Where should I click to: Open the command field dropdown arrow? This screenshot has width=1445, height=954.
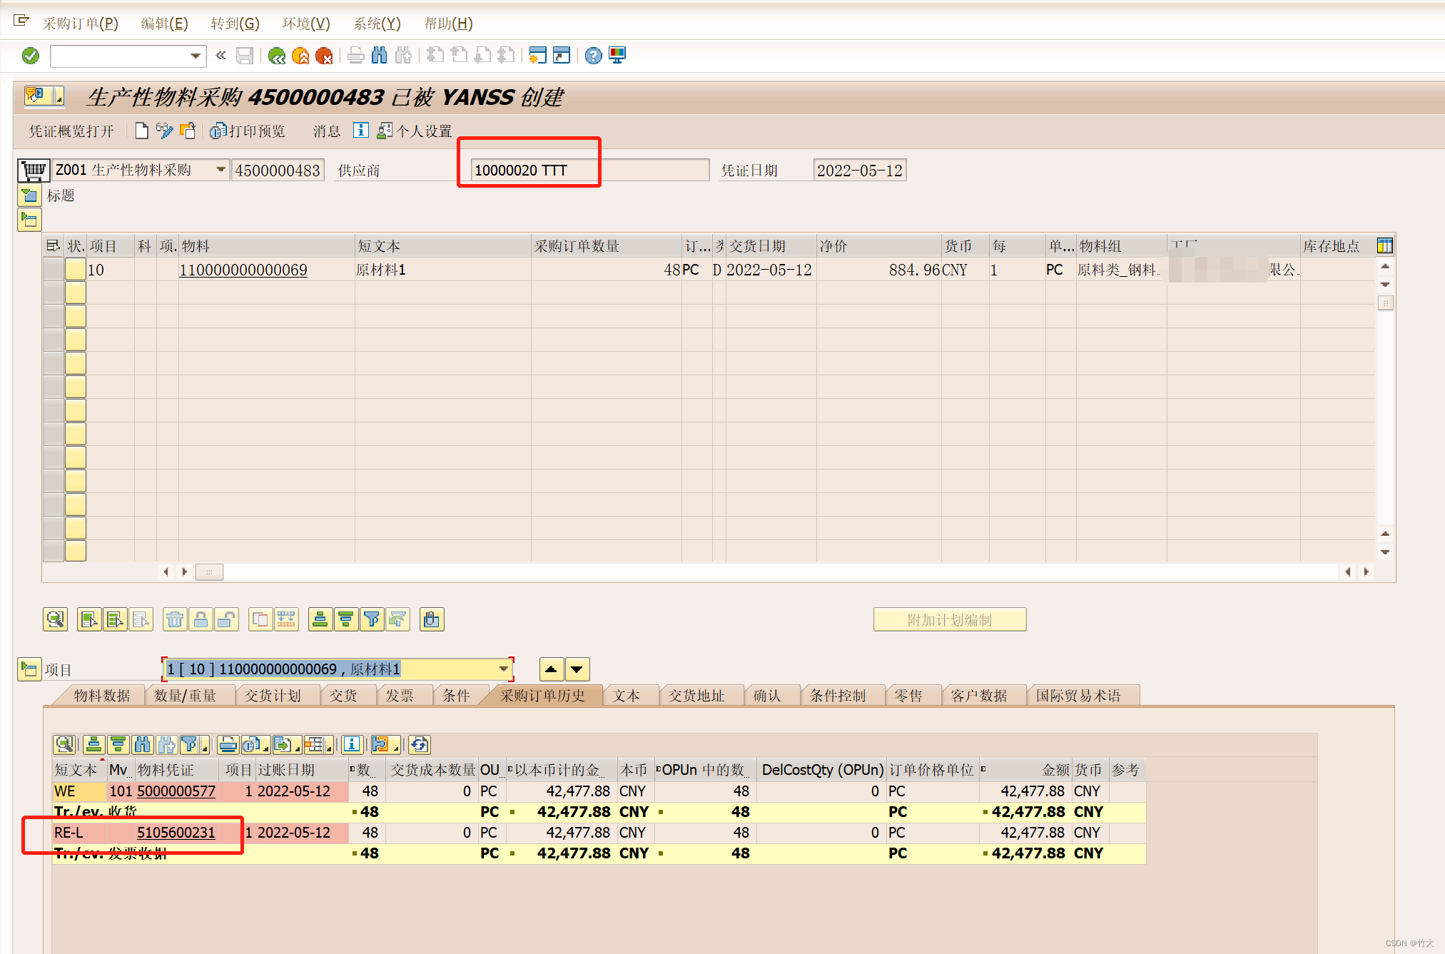coord(196,56)
